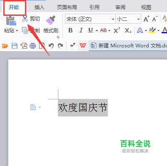Image resolution: width=167 pixels, height=166 pixels.
Task: Expand strikethrough options dropdown arrow
Action: [x=109, y=30]
